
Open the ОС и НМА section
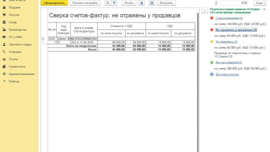(x=16, y=37)
